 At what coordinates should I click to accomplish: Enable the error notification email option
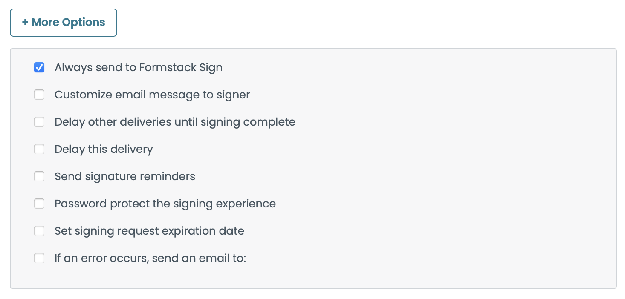click(39, 258)
